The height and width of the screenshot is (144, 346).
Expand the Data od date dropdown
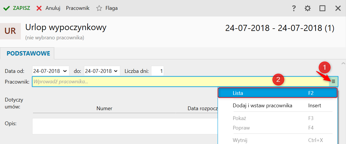tap(65, 71)
